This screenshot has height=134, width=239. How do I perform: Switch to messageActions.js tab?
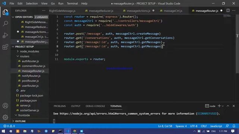pyautogui.click(x=139, y=11)
